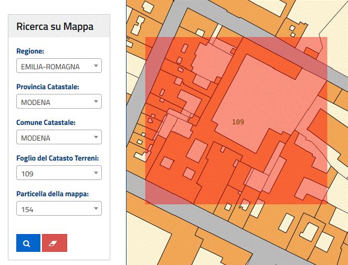
Task: Open the Regione dropdown showing EMILIA-ROMAGNA
Action: click(59, 66)
